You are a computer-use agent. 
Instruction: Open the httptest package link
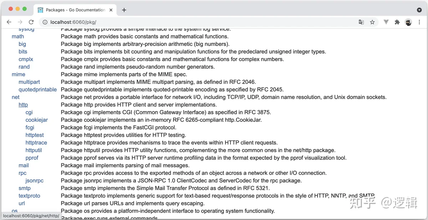(x=35, y=135)
